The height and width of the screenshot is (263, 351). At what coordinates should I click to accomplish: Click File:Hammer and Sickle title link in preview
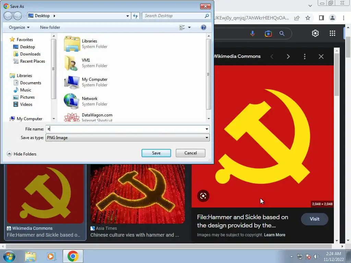point(242,221)
